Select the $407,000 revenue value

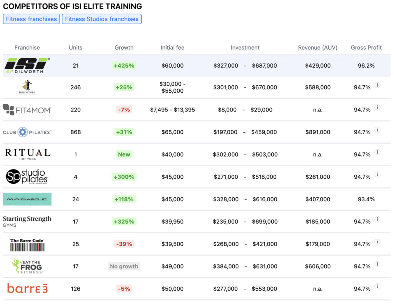coord(317,199)
